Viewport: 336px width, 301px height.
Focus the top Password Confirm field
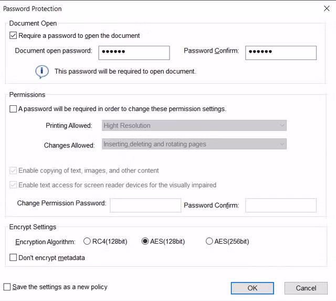[280, 53]
